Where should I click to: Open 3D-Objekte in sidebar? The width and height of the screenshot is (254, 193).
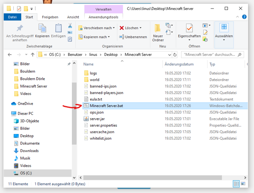click(27, 121)
